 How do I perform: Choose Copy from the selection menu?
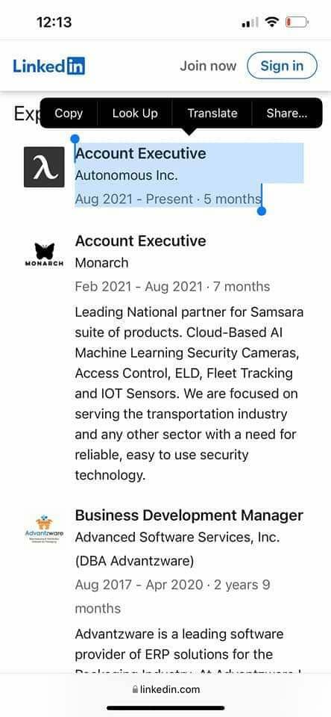(69, 114)
